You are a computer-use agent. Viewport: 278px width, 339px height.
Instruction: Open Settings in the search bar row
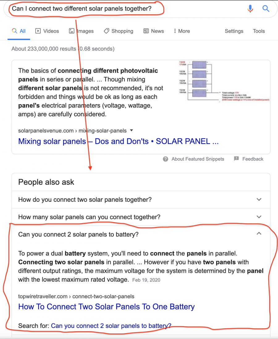point(234,31)
